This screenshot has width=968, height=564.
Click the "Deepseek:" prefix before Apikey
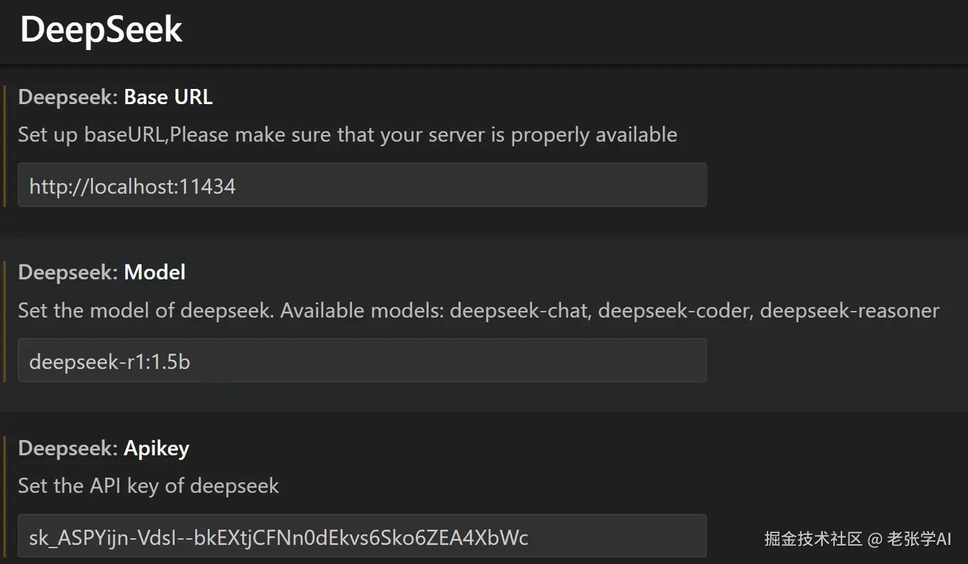[x=68, y=448]
